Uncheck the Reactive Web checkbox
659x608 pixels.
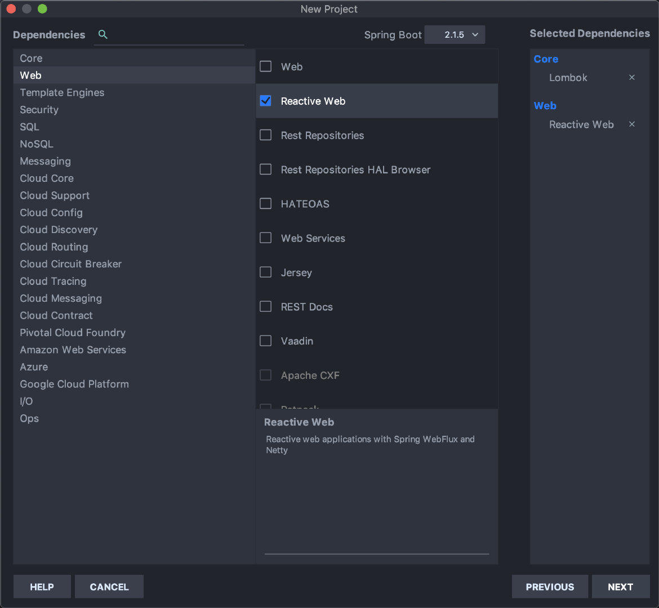266,101
